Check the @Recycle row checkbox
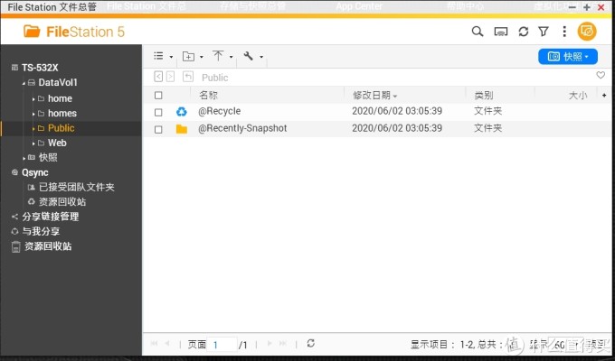 158,113
